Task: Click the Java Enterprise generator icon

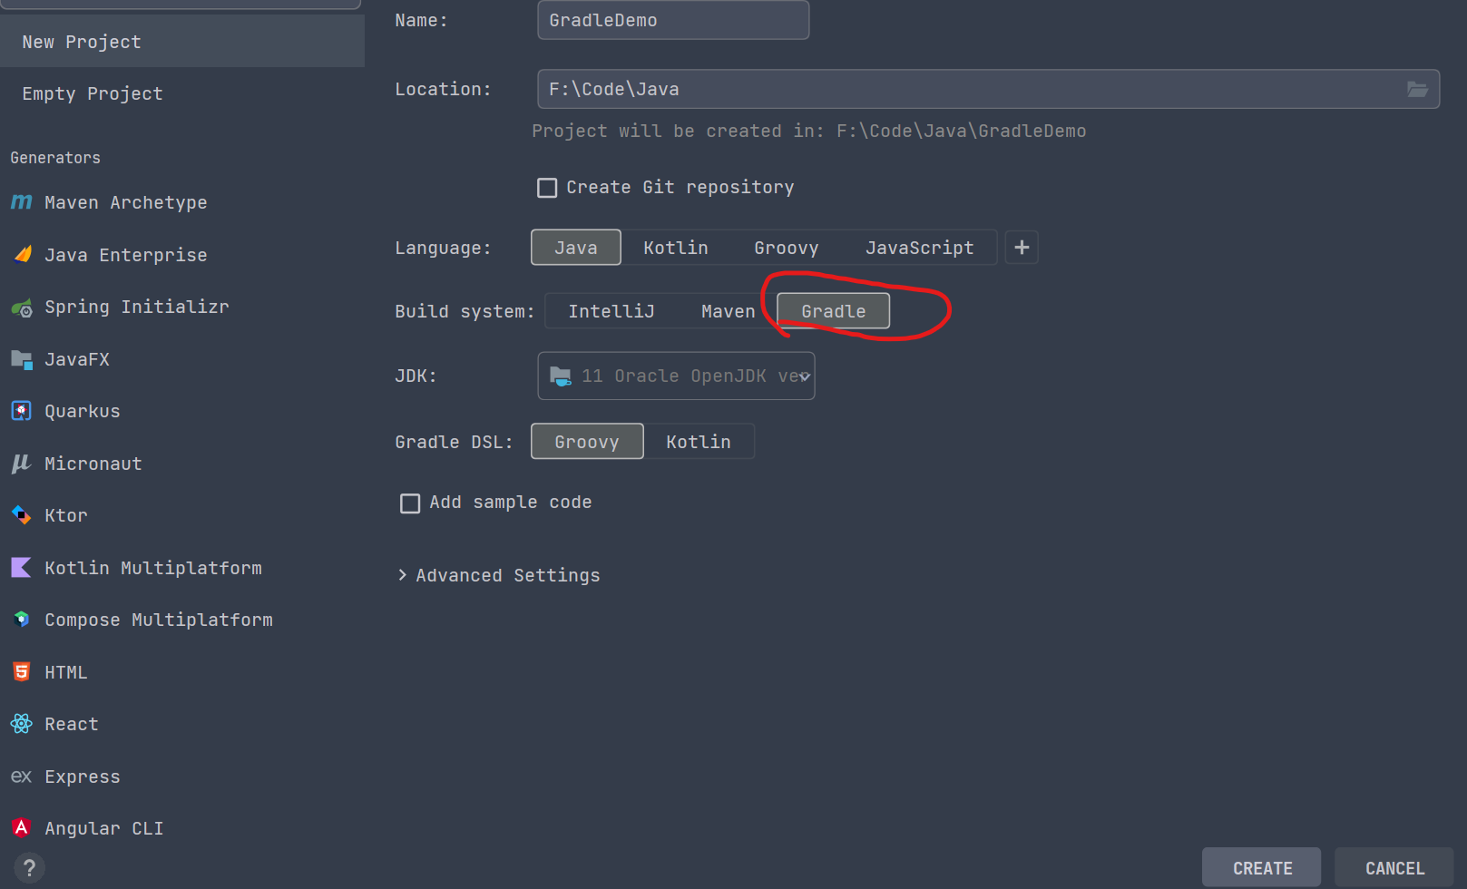Action: tap(22, 255)
